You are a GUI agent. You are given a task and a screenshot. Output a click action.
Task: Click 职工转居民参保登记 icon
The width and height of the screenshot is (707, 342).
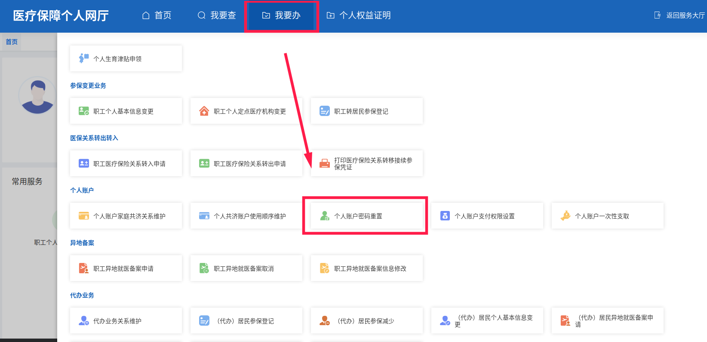pyautogui.click(x=325, y=111)
